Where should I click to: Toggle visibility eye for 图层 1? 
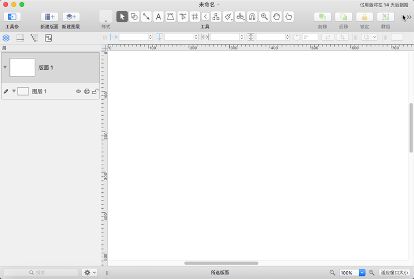[x=79, y=91]
